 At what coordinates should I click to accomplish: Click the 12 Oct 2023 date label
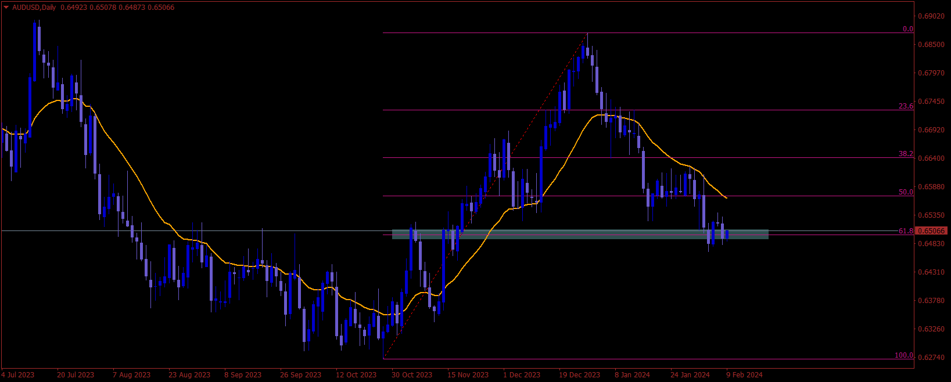pos(356,375)
